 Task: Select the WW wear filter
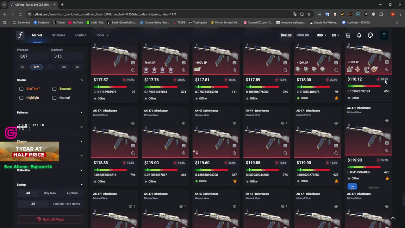coord(64,67)
